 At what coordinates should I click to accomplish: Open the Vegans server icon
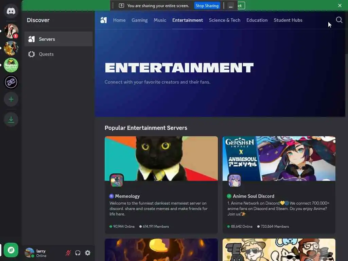[x=11, y=65]
